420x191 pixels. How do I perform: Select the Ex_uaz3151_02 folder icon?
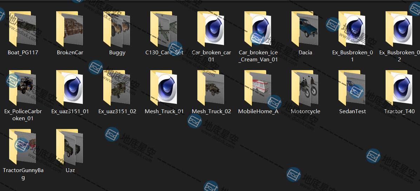117,88
